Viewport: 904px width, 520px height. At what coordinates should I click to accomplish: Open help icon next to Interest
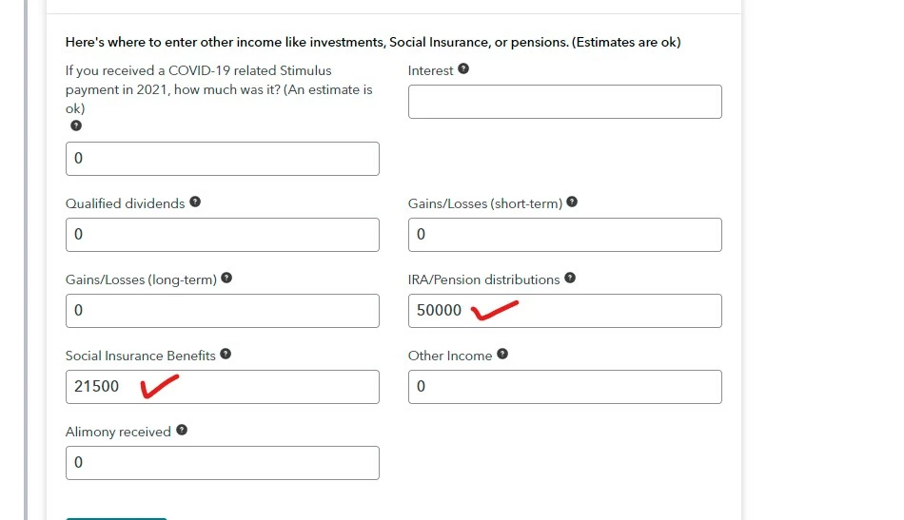[463, 69]
